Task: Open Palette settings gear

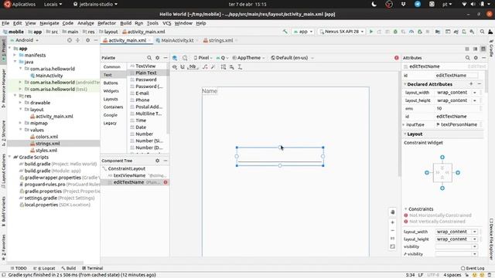Action: click(158, 58)
